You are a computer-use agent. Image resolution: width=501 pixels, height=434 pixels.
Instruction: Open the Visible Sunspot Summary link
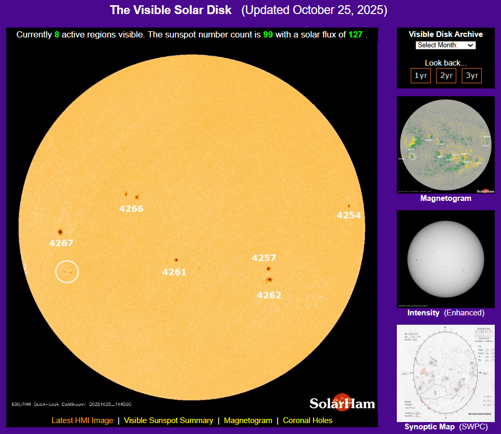168,420
